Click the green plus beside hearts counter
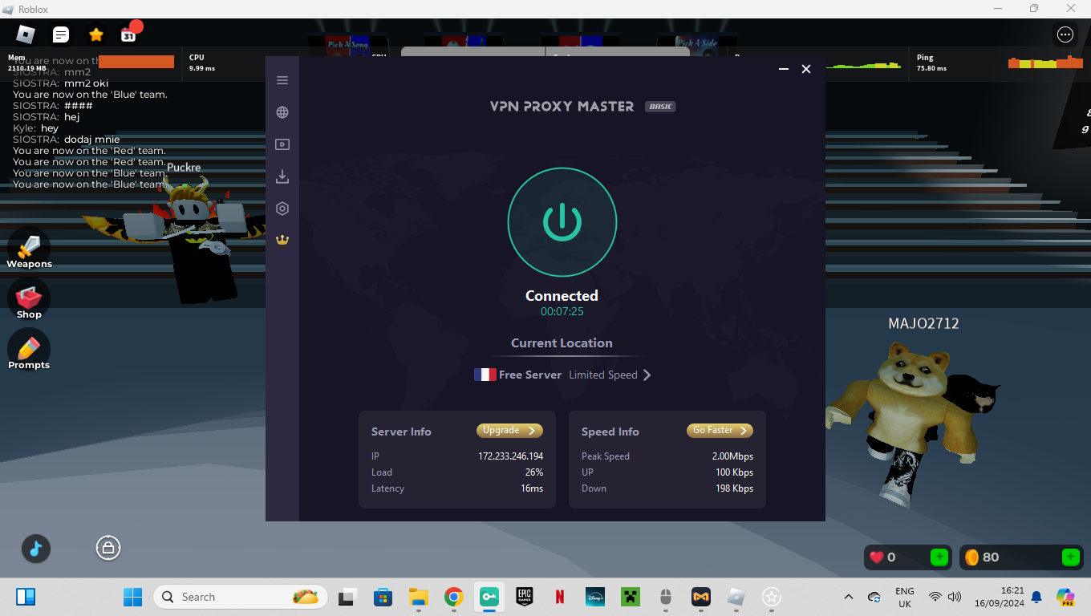 939,557
